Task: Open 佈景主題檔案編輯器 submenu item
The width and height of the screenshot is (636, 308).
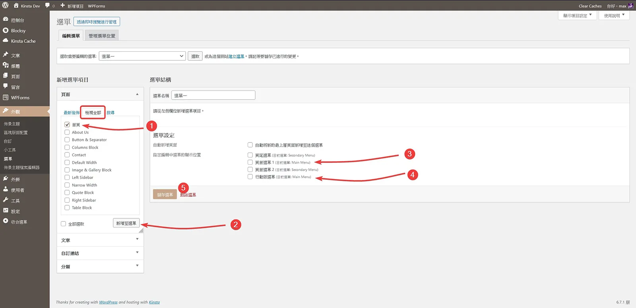Action: click(22, 167)
